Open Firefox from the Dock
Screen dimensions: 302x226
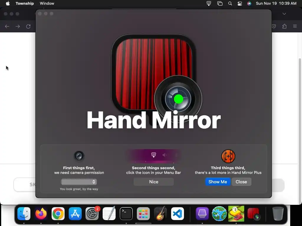41,214
